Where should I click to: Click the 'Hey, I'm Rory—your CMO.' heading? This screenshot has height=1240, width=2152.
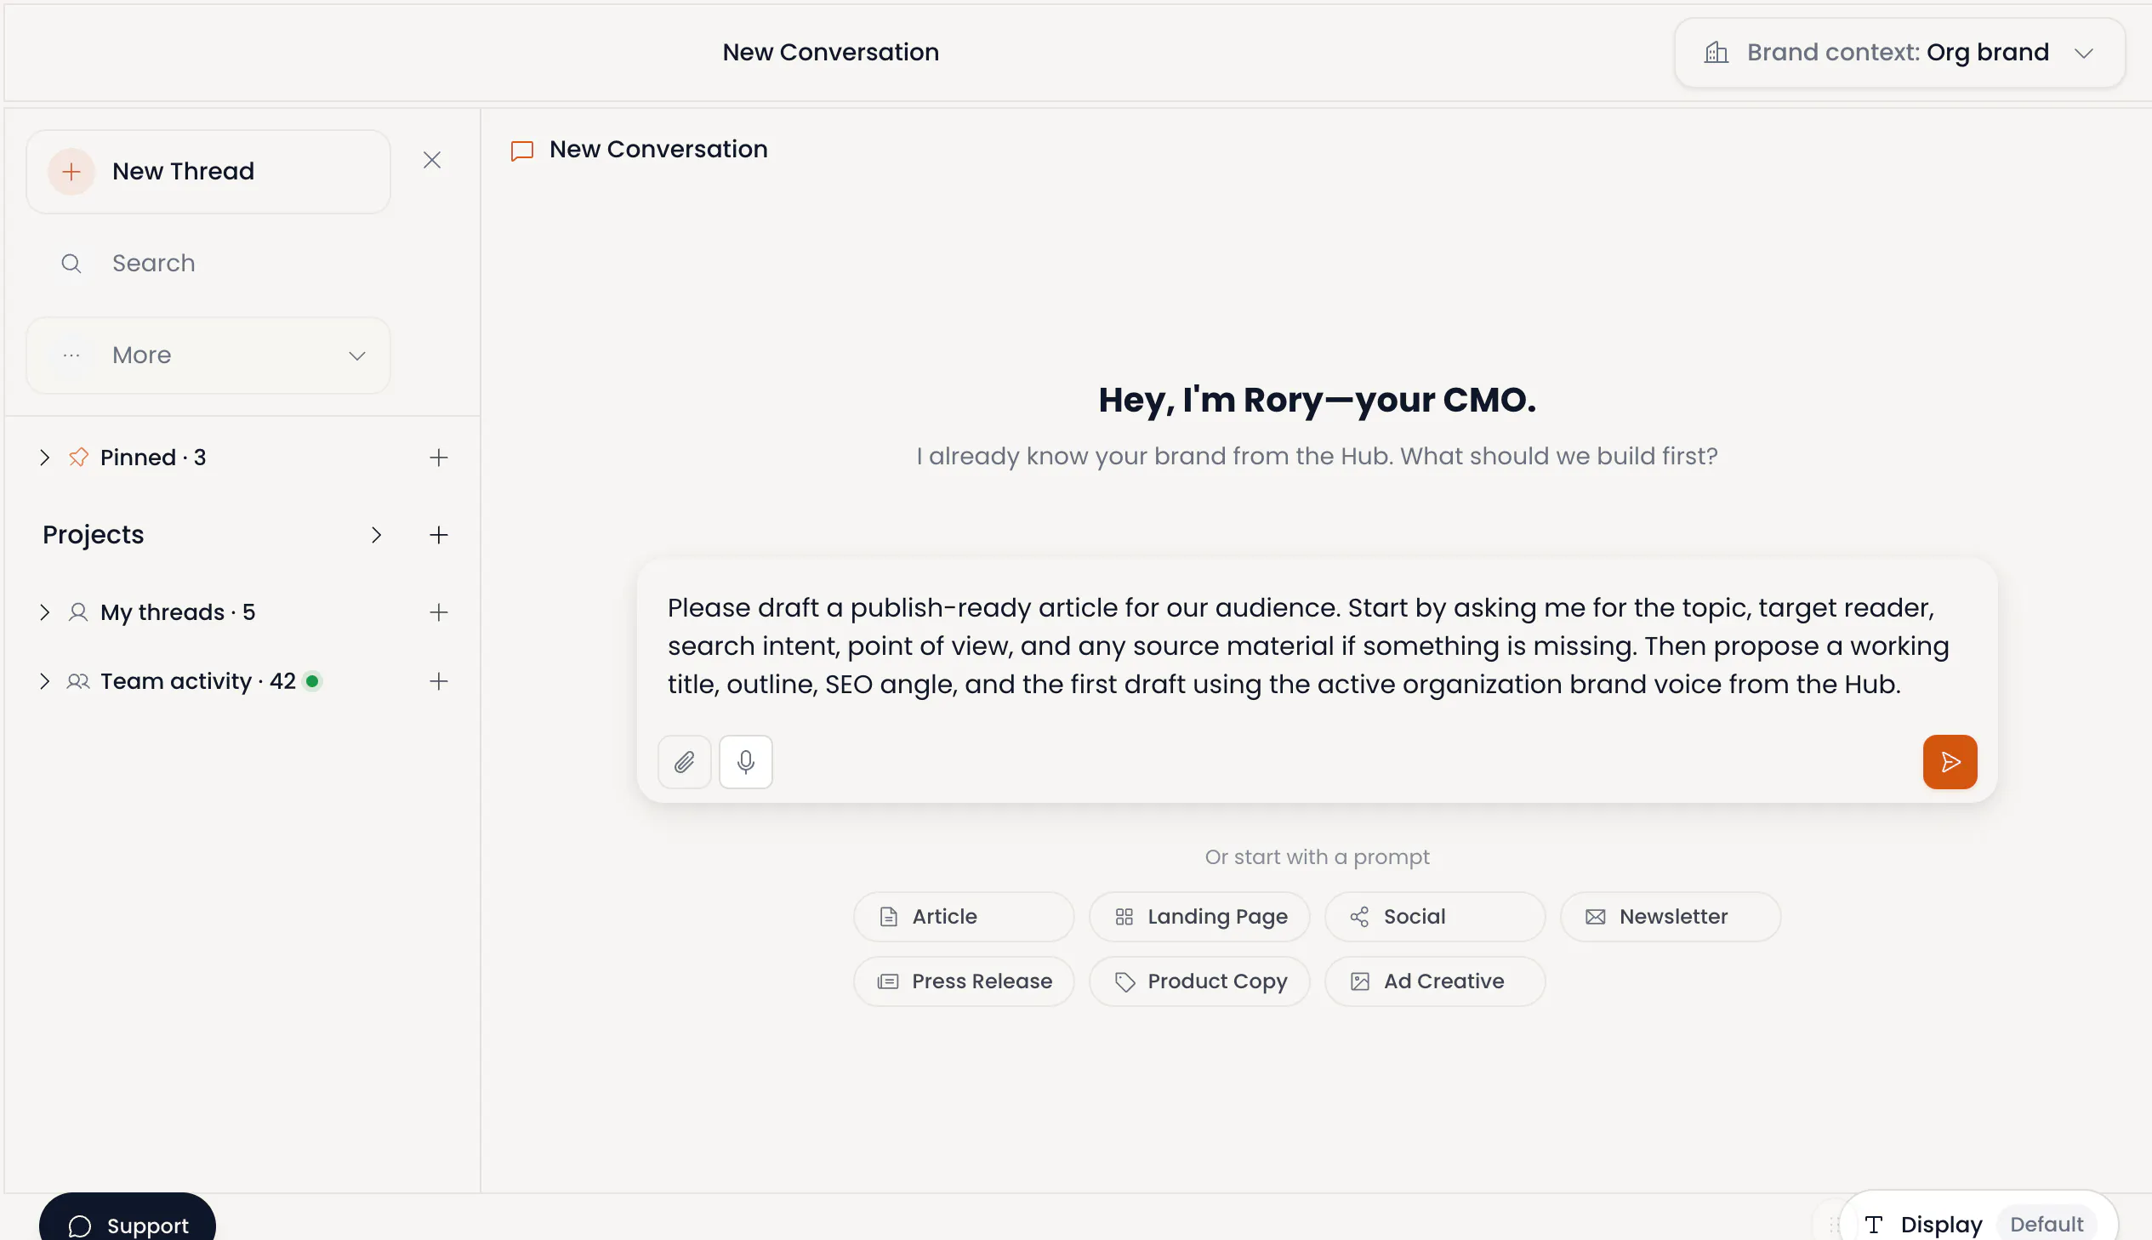[1317, 400]
